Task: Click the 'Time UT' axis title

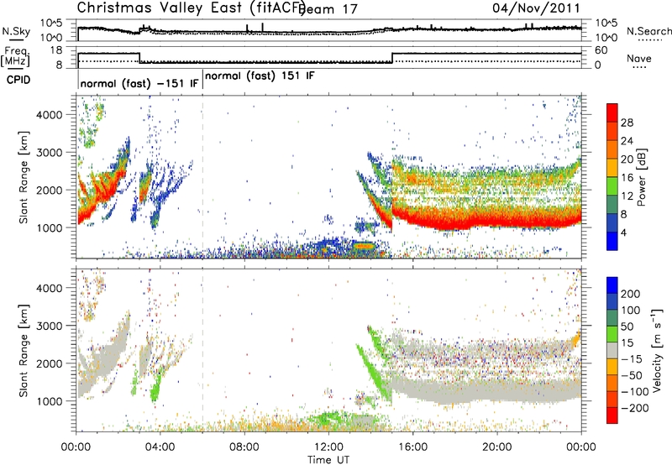Action: pos(328,459)
